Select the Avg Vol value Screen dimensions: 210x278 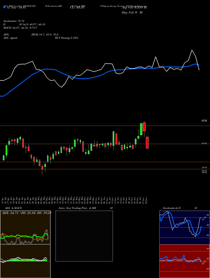click(134, 7)
